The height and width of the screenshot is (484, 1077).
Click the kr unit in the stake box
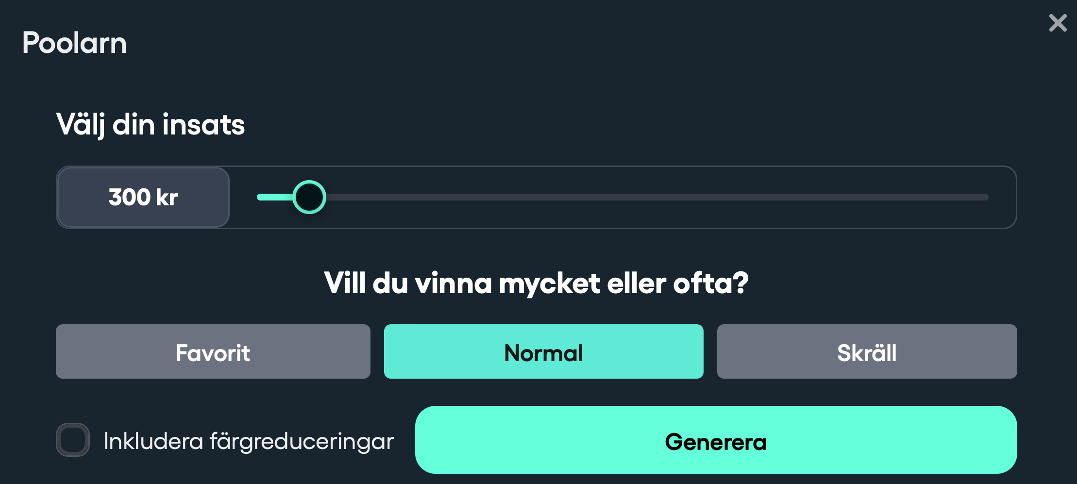(167, 198)
